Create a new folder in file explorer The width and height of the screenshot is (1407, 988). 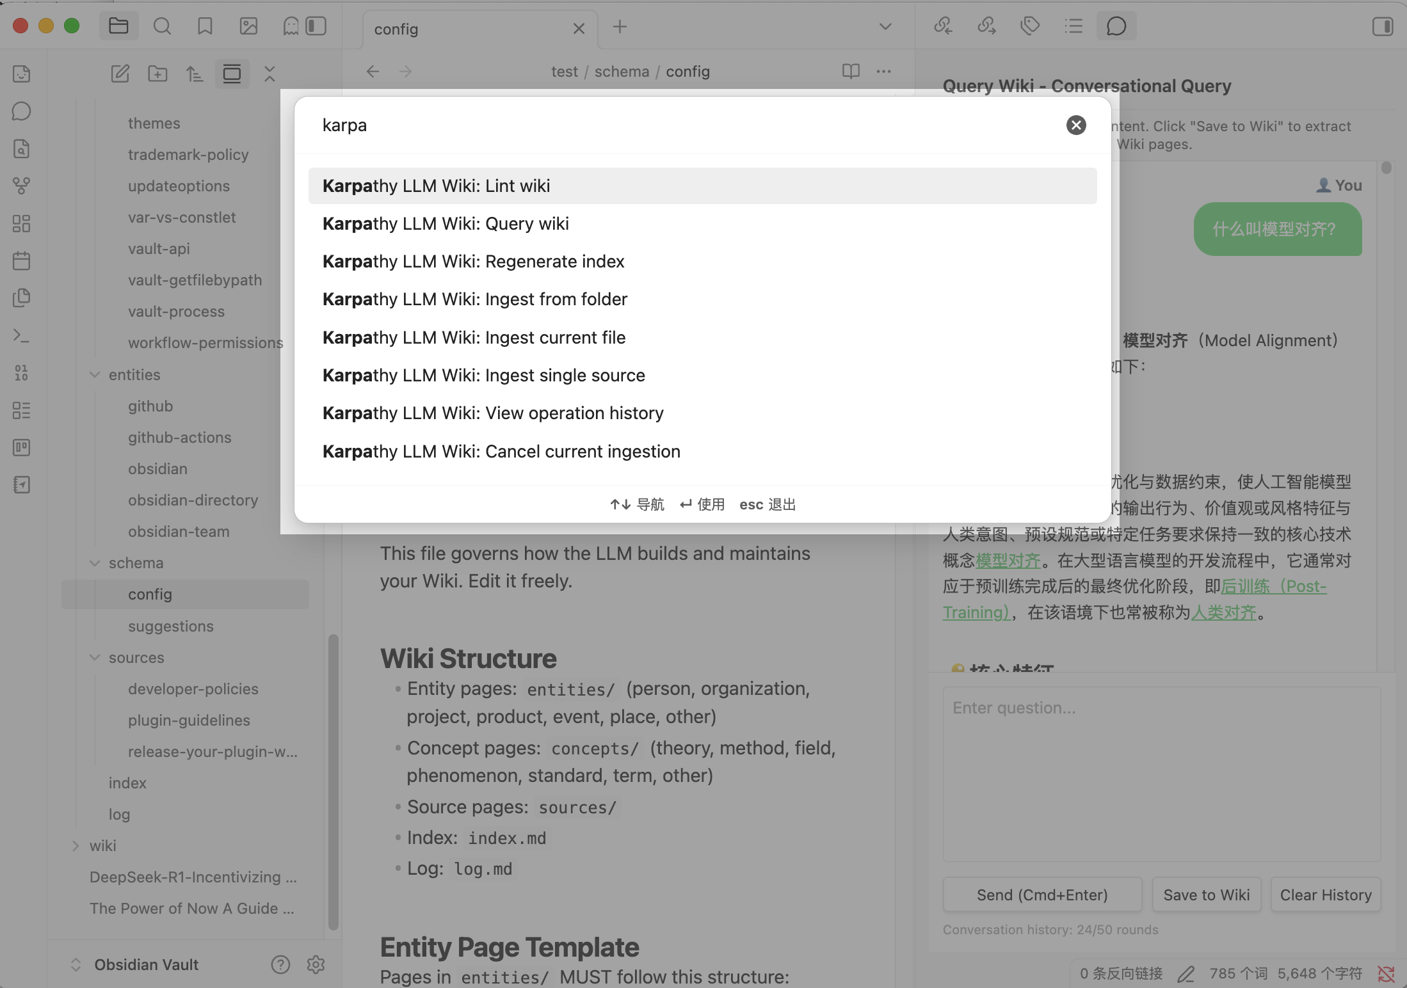(157, 74)
